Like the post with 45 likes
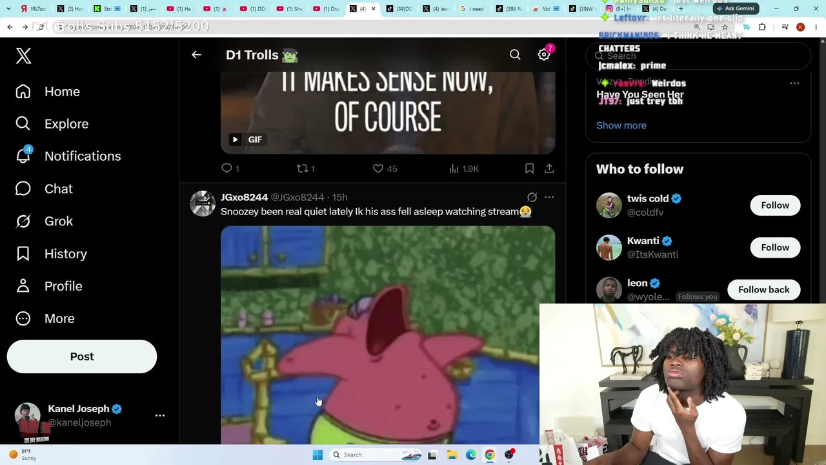The image size is (826, 465). coord(385,169)
